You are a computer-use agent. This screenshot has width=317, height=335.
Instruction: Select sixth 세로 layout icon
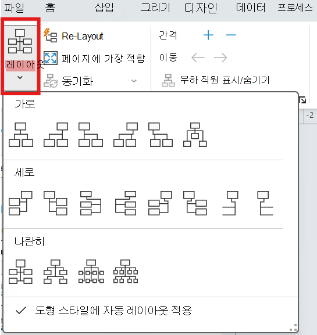(x=195, y=203)
